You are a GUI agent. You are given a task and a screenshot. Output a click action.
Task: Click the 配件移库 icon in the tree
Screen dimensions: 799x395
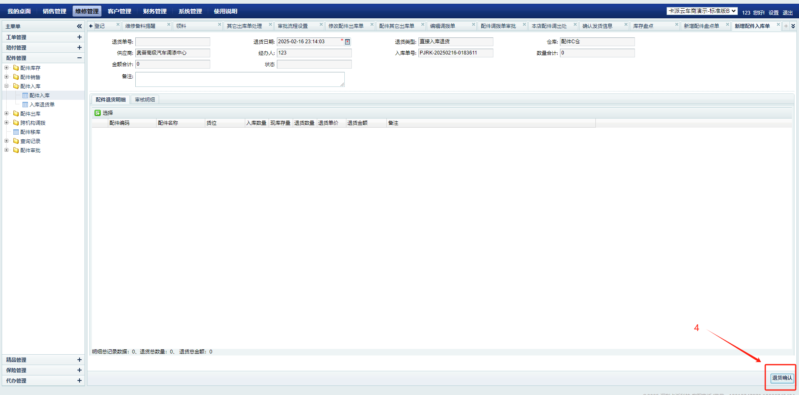pos(16,132)
